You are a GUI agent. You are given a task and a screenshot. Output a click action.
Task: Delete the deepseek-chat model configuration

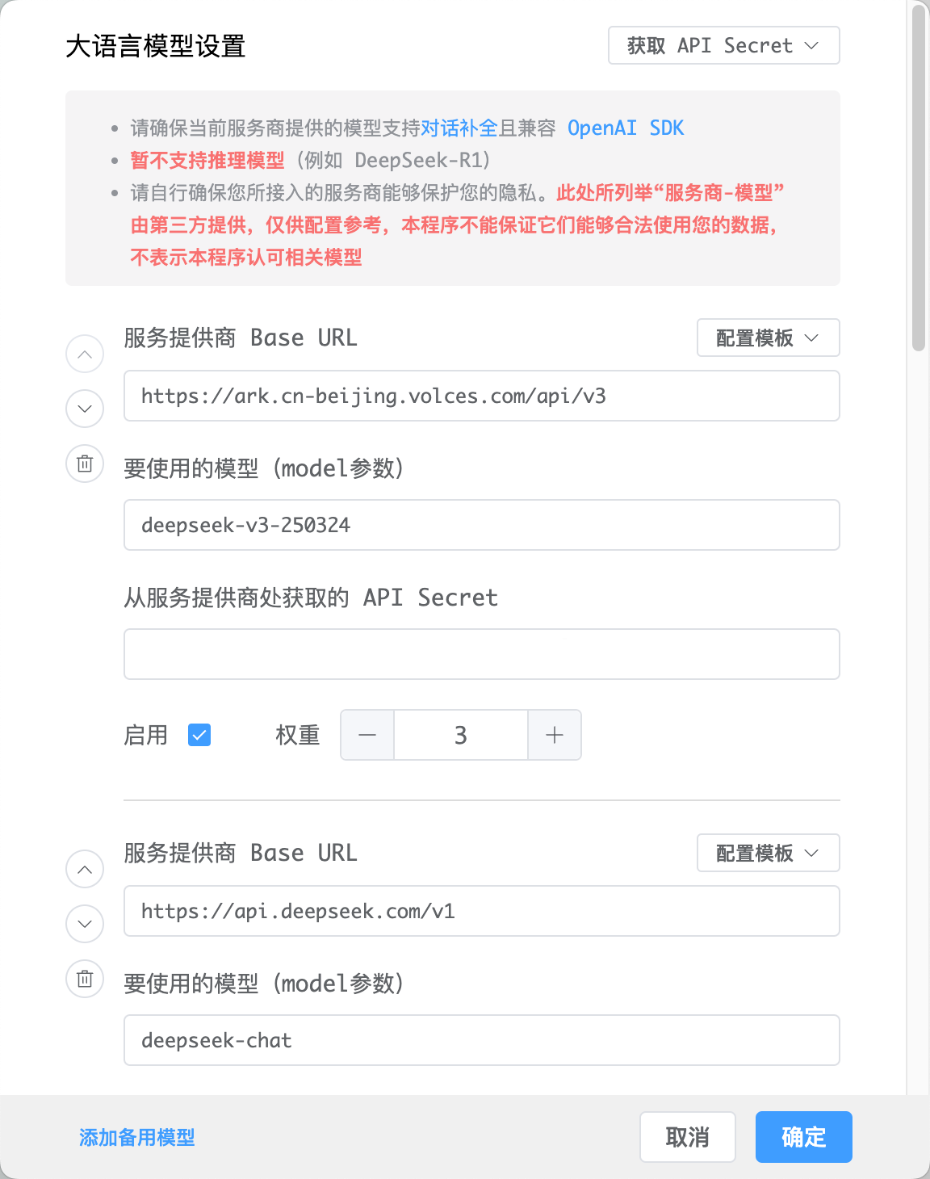tap(84, 979)
